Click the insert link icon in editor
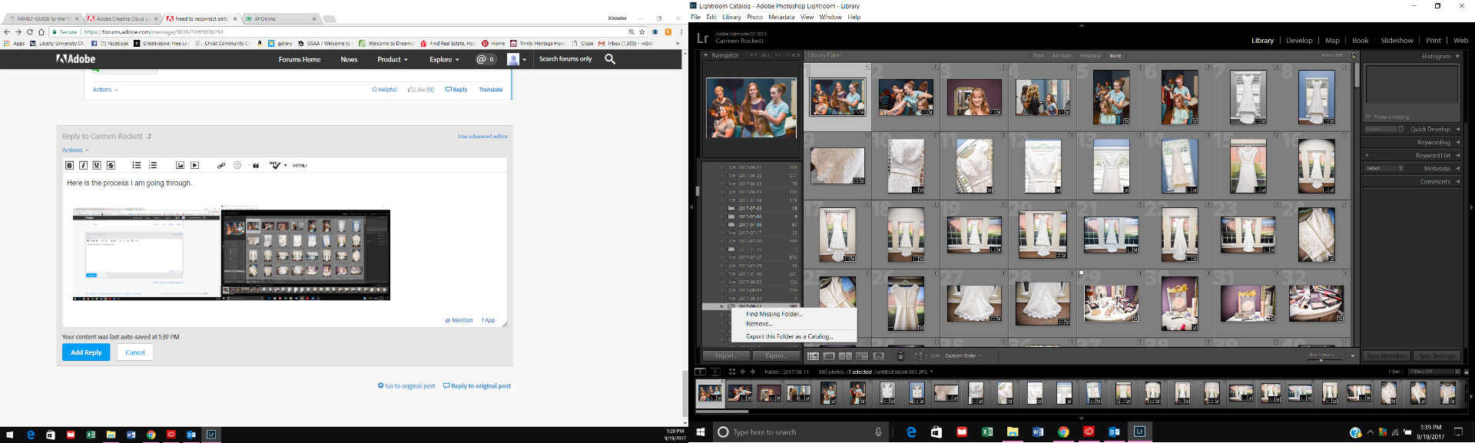Viewport: 1475px width, 443px height. coord(221,165)
